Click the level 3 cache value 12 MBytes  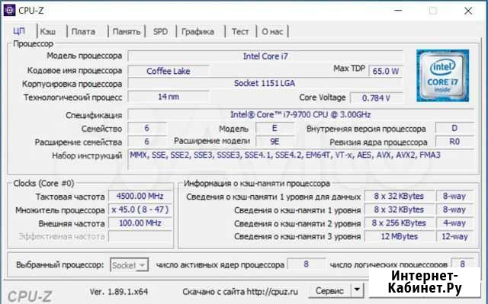coord(399,236)
